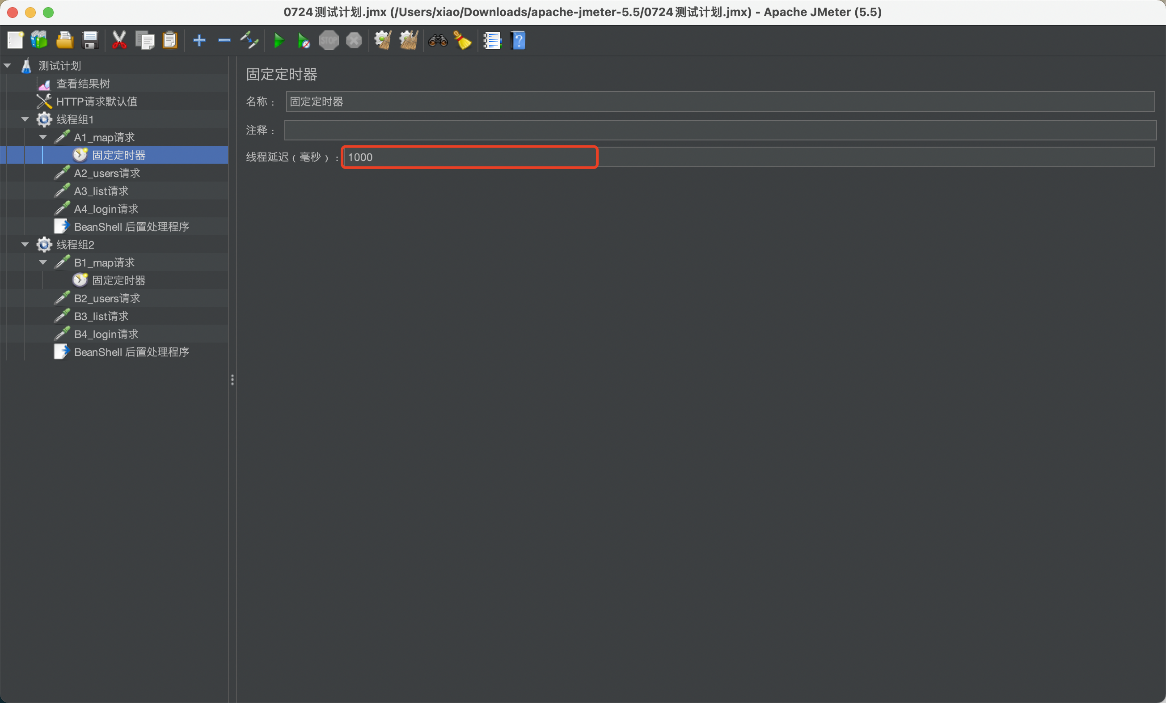Click the 线程延迟 delay input field

(x=469, y=157)
